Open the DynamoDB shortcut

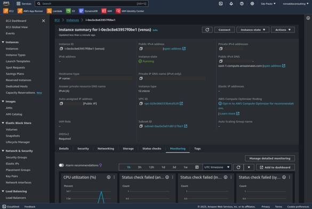pyautogui.click(x=88, y=11)
